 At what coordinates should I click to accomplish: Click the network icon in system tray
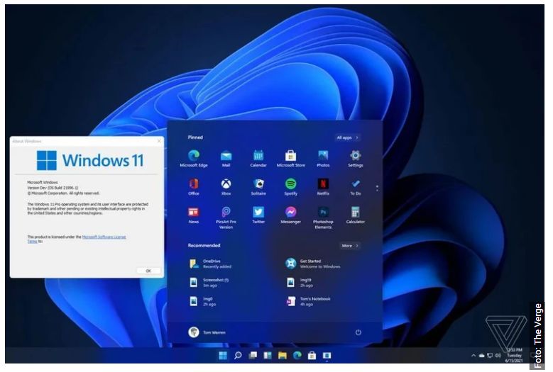pos(490,356)
